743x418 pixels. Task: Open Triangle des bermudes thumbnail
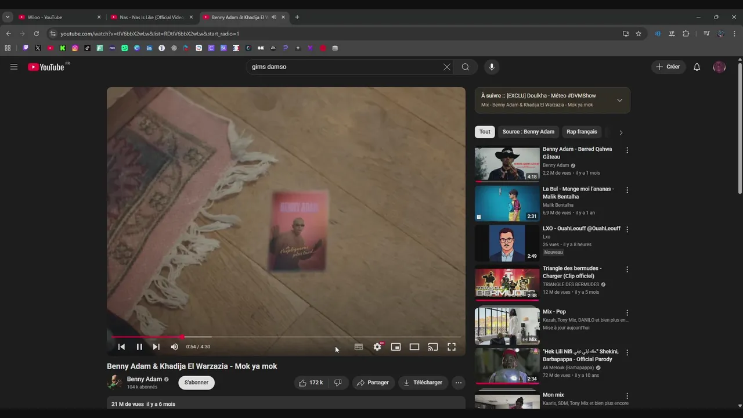tap(507, 283)
